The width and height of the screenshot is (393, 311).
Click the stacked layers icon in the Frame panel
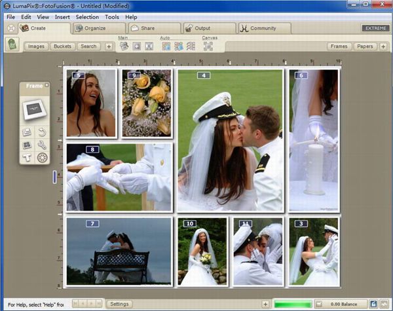click(x=27, y=132)
